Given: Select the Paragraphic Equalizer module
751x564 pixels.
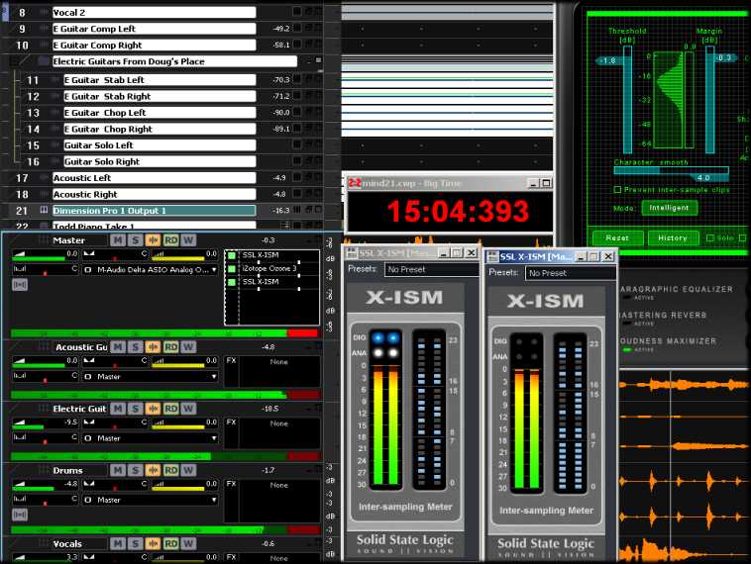Looking at the screenshot, I should tap(675, 290).
